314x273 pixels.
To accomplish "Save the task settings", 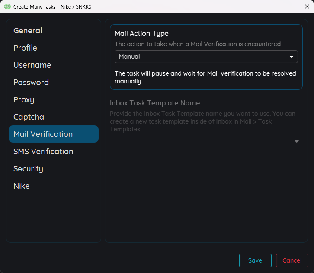I will click(255, 260).
